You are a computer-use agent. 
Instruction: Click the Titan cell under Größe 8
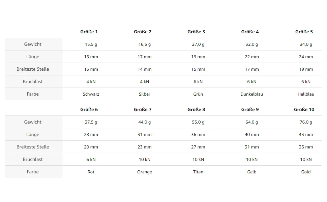tap(198, 172)
